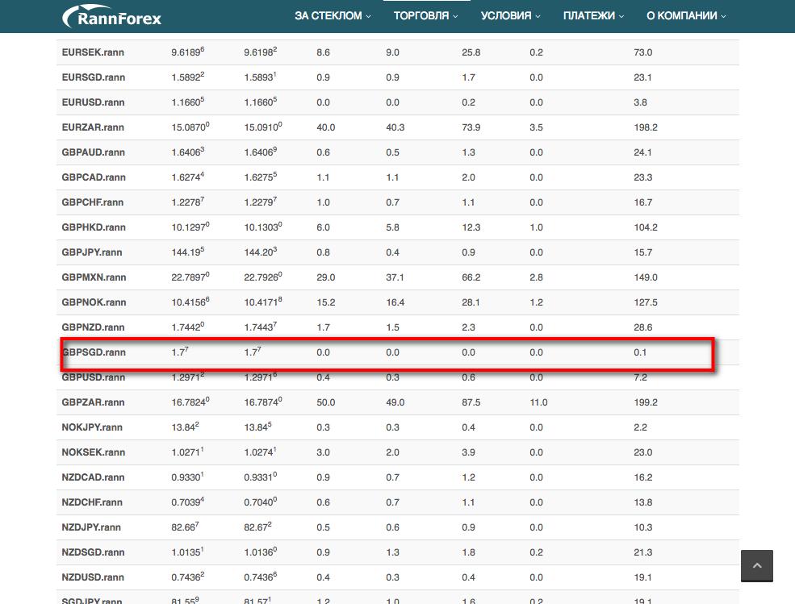Screen dimensions: 795x604
Task: Click the 16.4 value in GBPNOK row
Action: pyautogui.click(x=395, y=302)
